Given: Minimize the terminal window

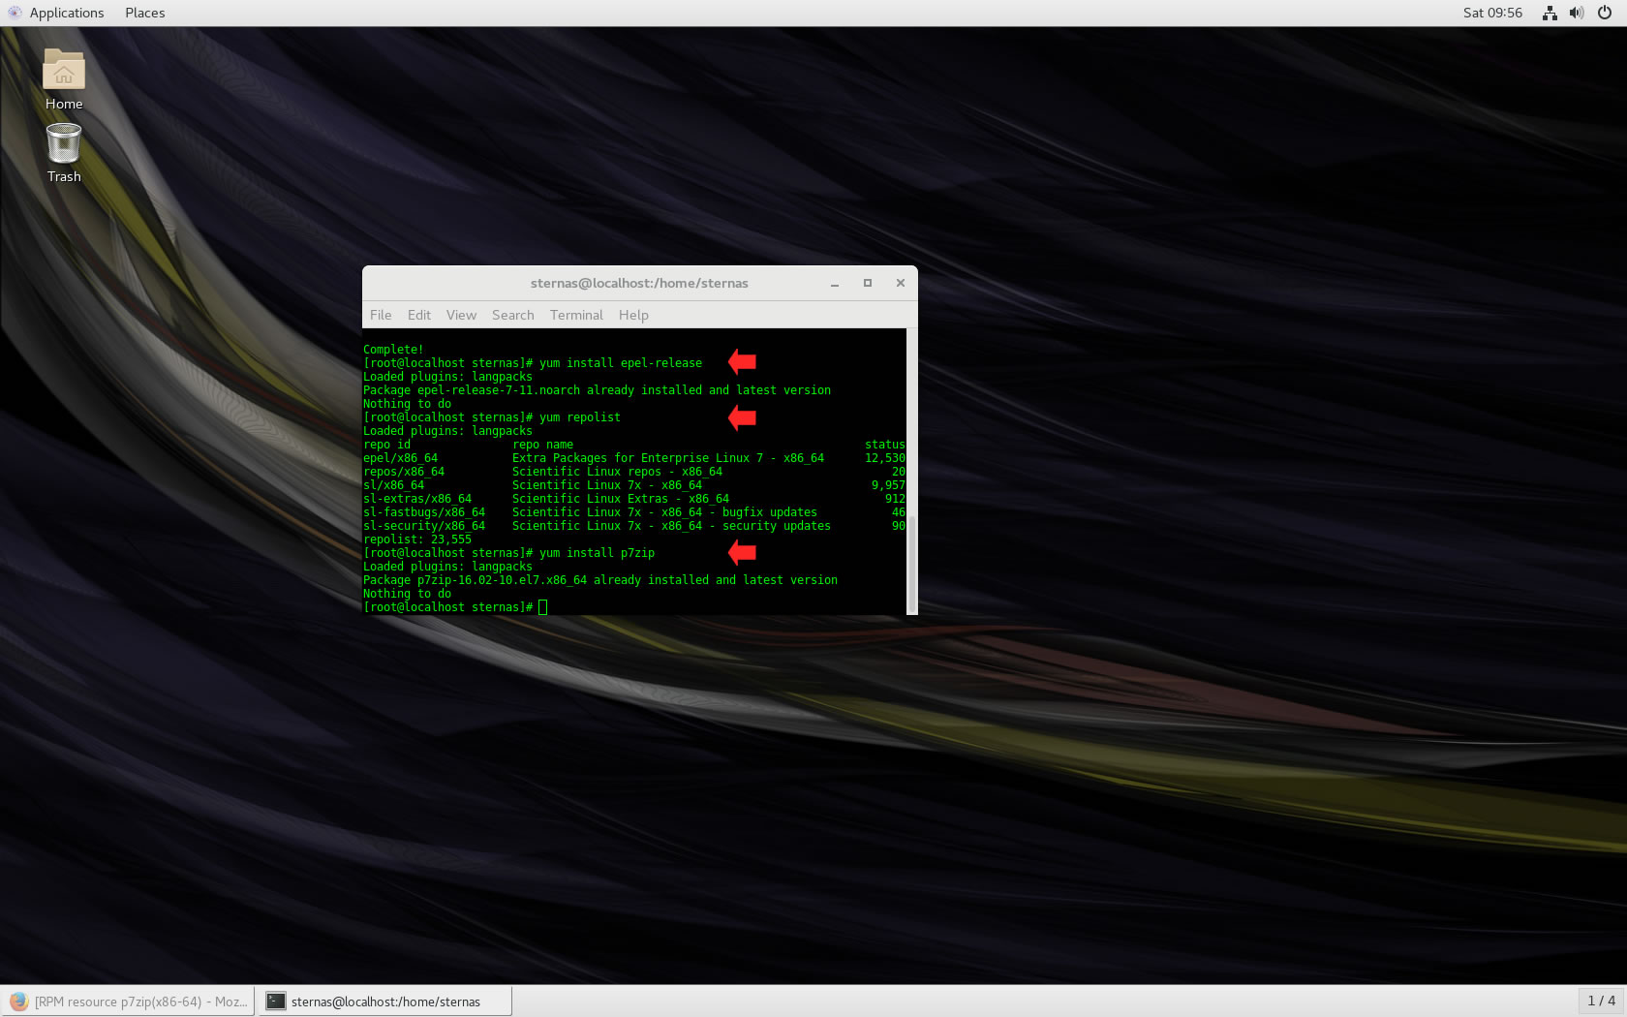Looking at the screenshot, I should tap(835, 284).
